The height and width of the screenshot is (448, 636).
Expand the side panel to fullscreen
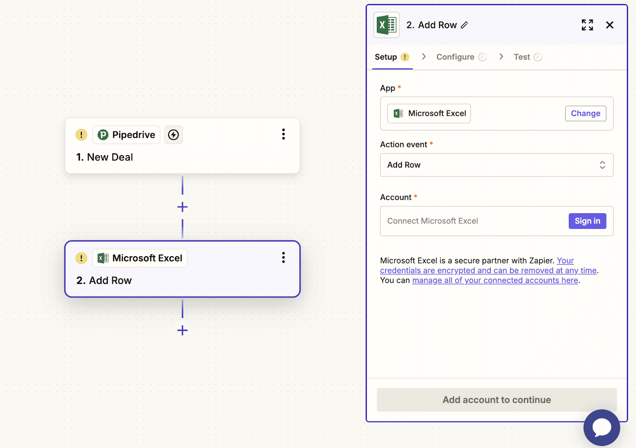[x=587, y=25]
